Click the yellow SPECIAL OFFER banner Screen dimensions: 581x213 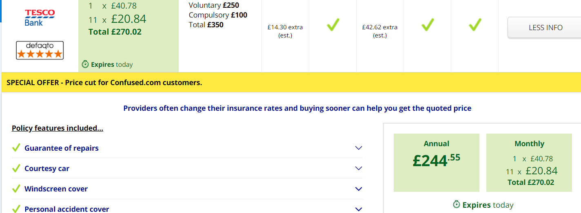pyautogui.click(x=290, y=82)
